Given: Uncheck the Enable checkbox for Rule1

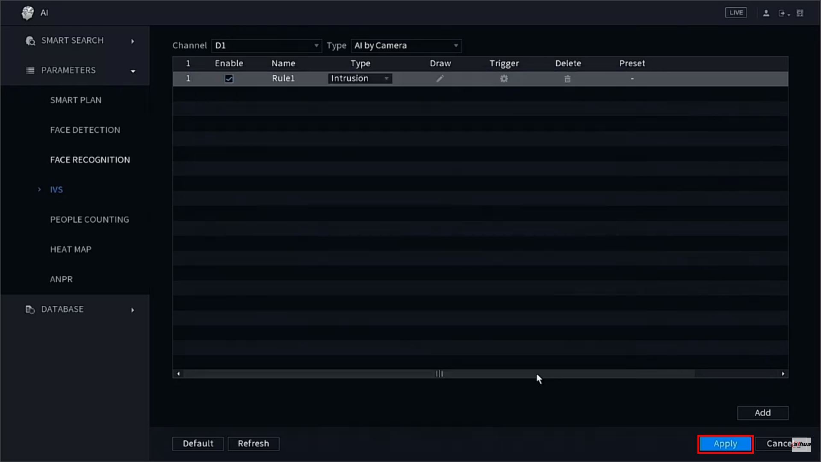Looking at the screenshot, I should click(x=229, y=79).
